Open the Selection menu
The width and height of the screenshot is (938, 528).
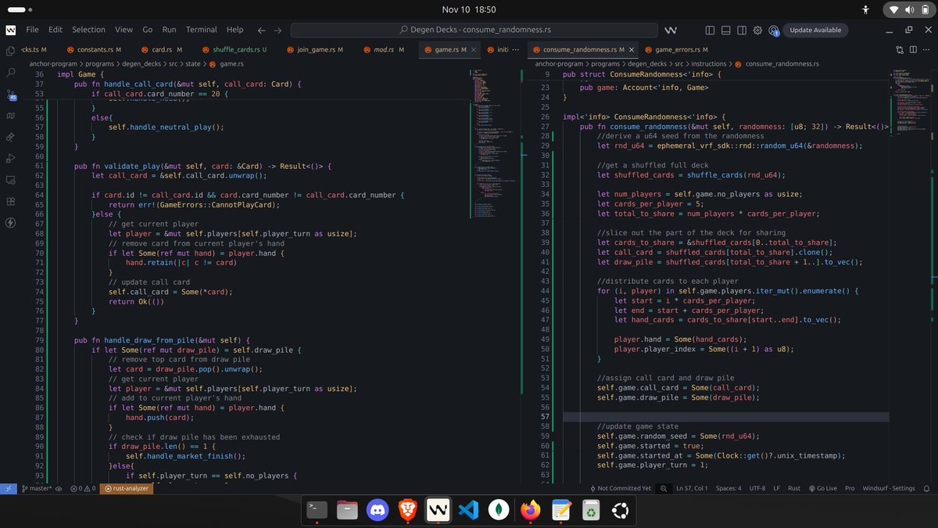pyautogui.click(x=88, y=30)
